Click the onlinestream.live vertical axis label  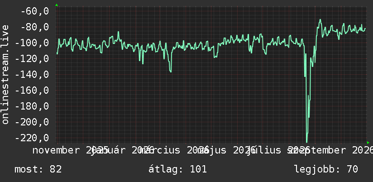click(x=5, y=74)
